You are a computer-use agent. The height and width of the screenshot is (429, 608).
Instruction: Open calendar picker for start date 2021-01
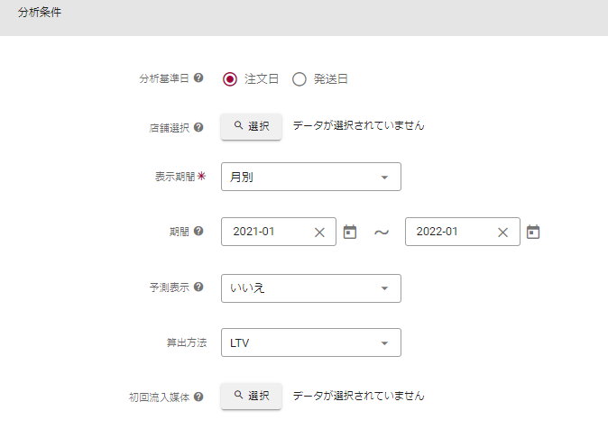click(x=350, y=232)
